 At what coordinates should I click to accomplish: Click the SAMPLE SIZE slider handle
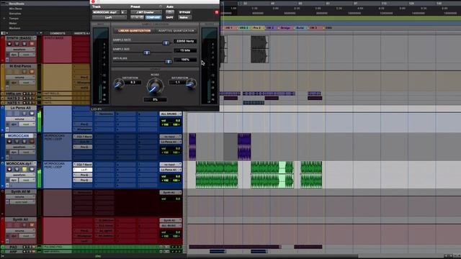tap(147, 53)
